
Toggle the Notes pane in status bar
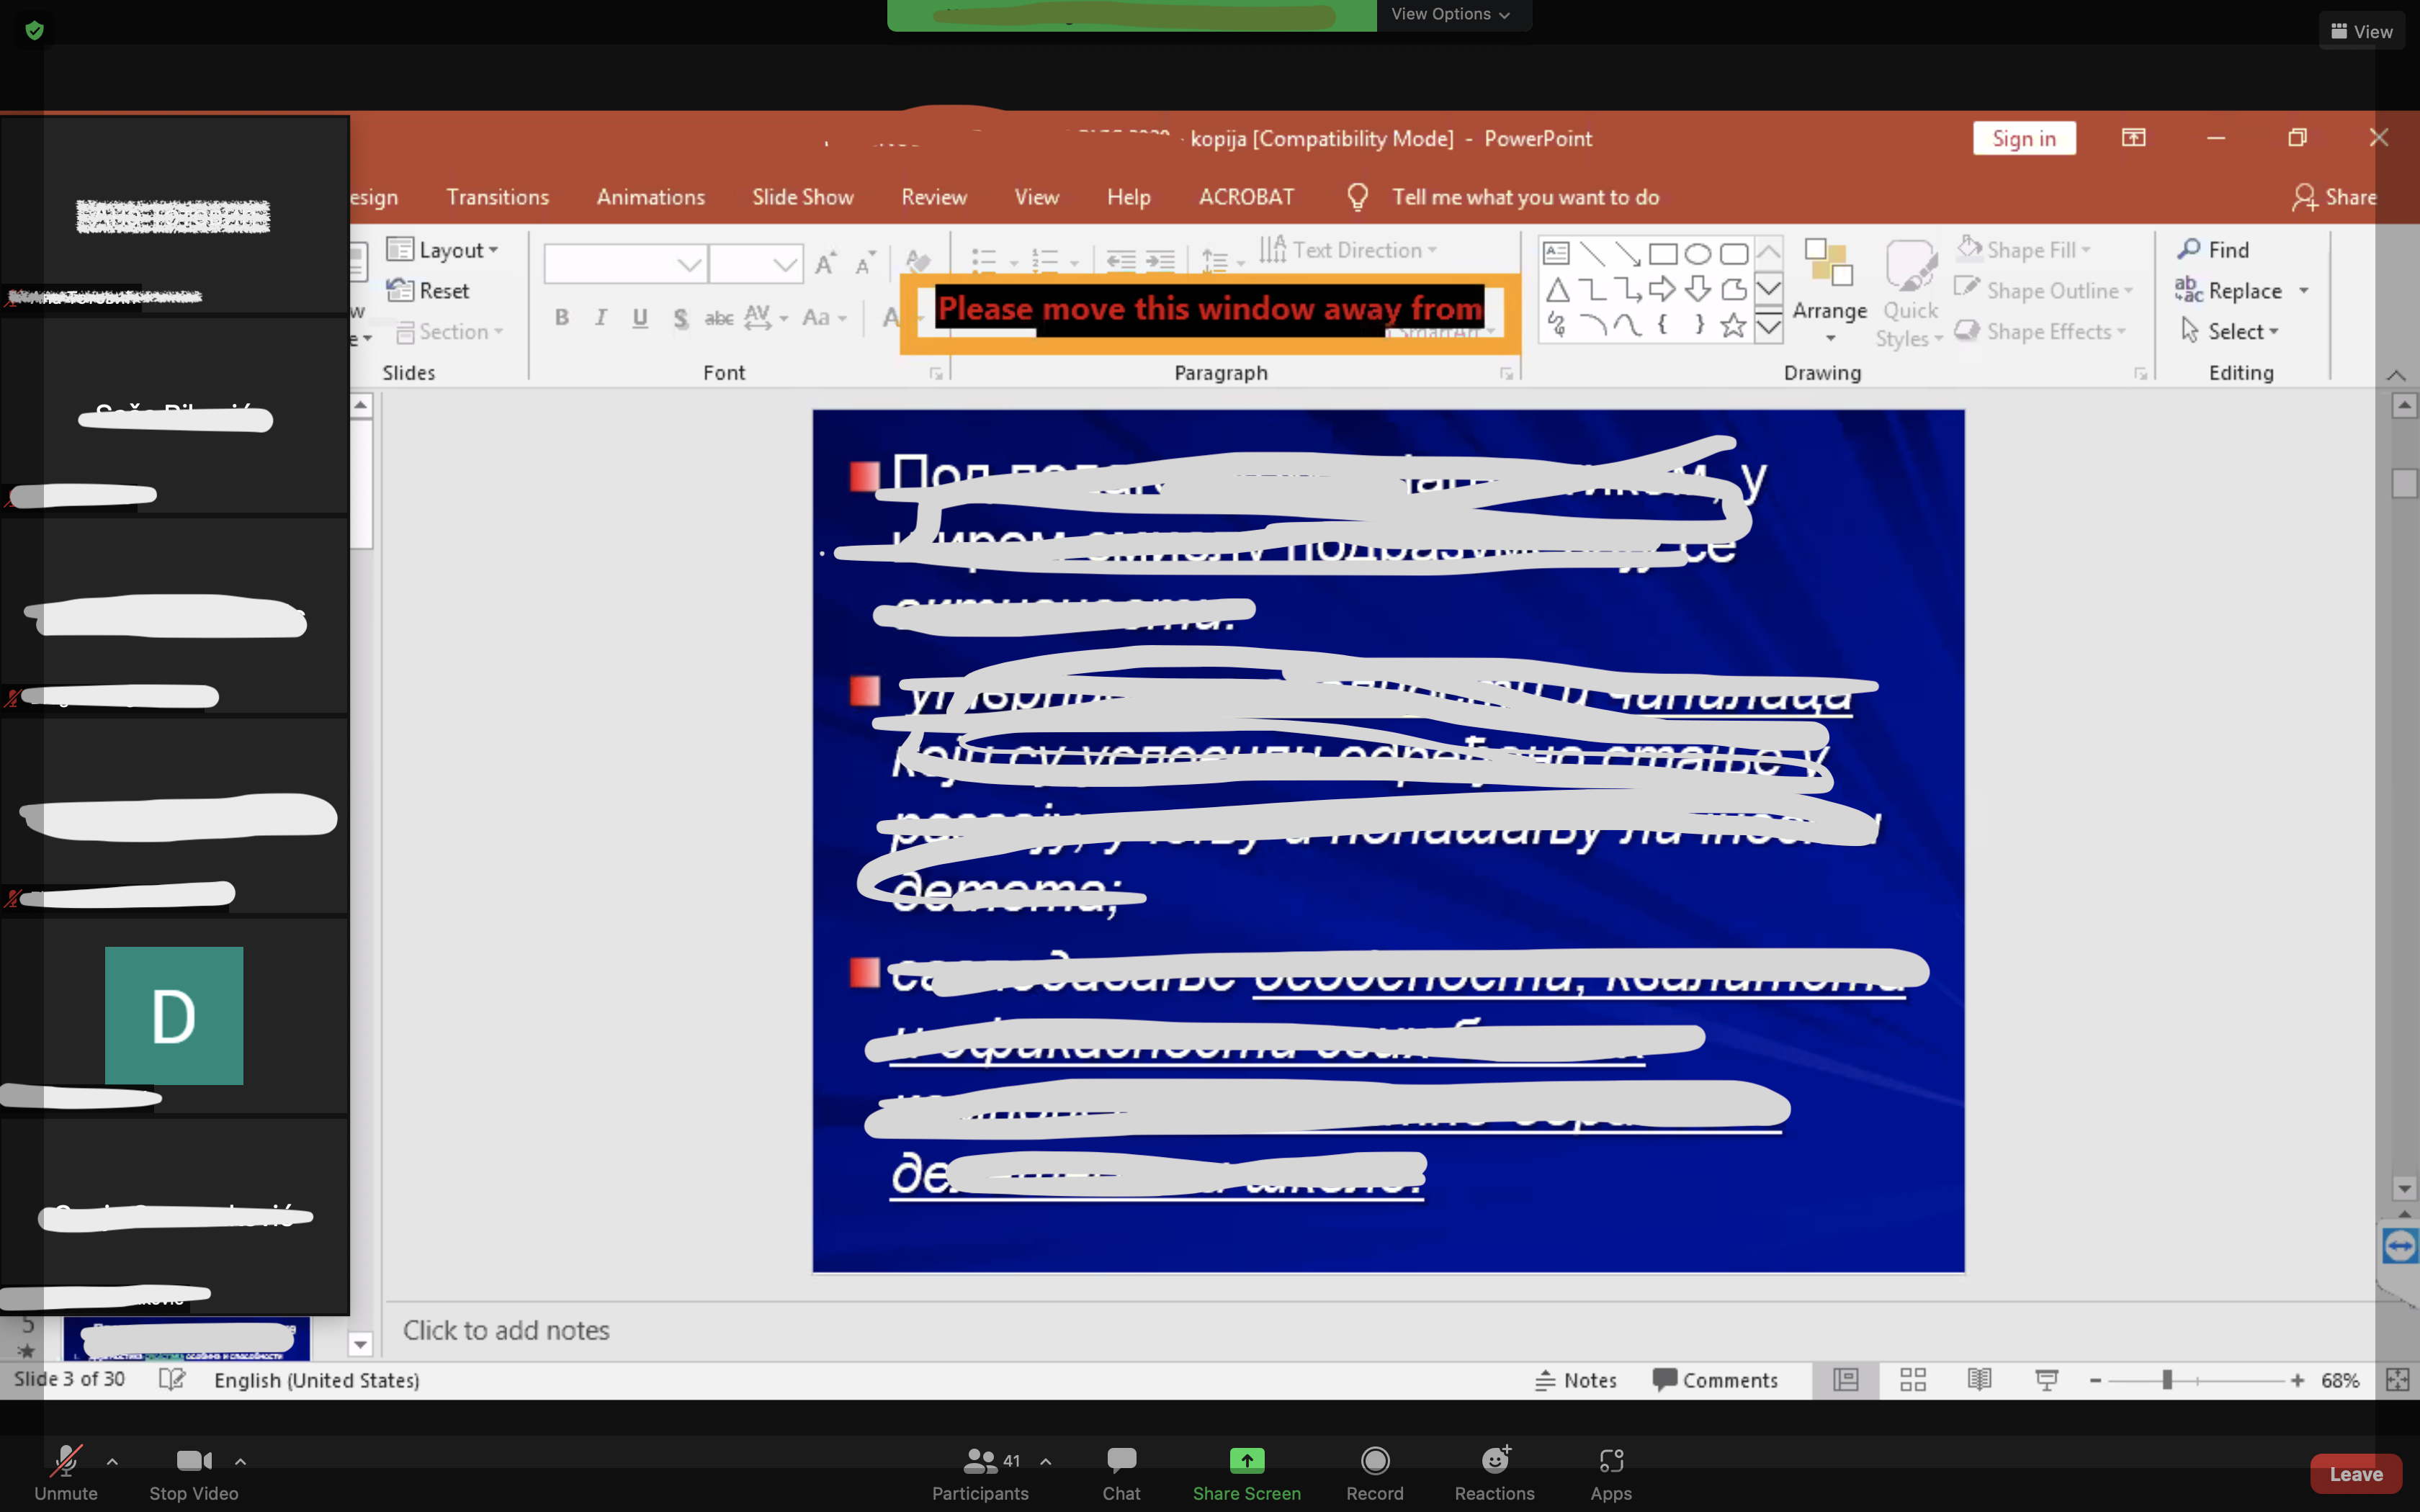(x=1575, y=1380)
